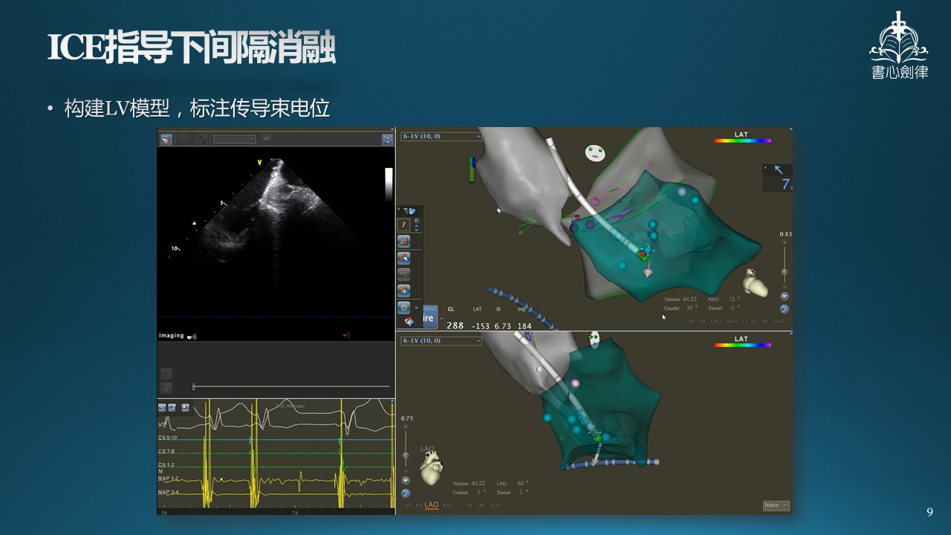Click the lower map round down-arrow button
Viewport: 951px width, 535px height.
click(x=406, y=480)
